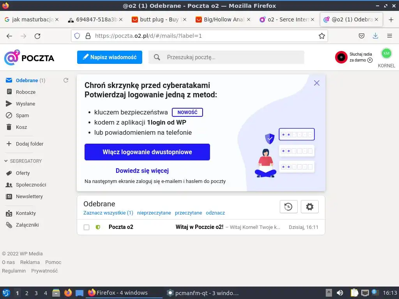Switch to desktop workspace 2
Screen dimensions: 399x299
click(27, 293)
